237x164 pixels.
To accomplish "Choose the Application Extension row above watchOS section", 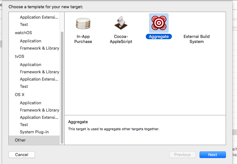I will pyautogui.click(x=39, y=17).
